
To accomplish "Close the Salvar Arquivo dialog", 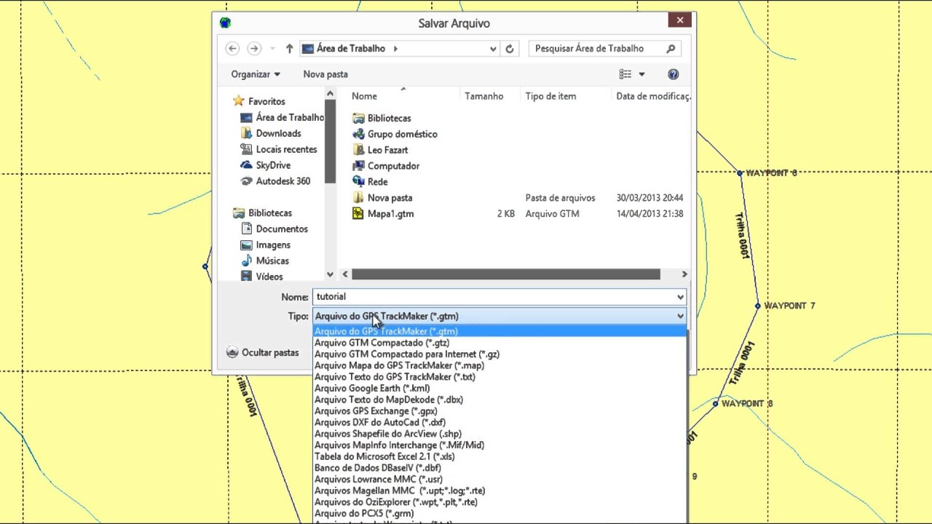I will (x=680, y=20).
